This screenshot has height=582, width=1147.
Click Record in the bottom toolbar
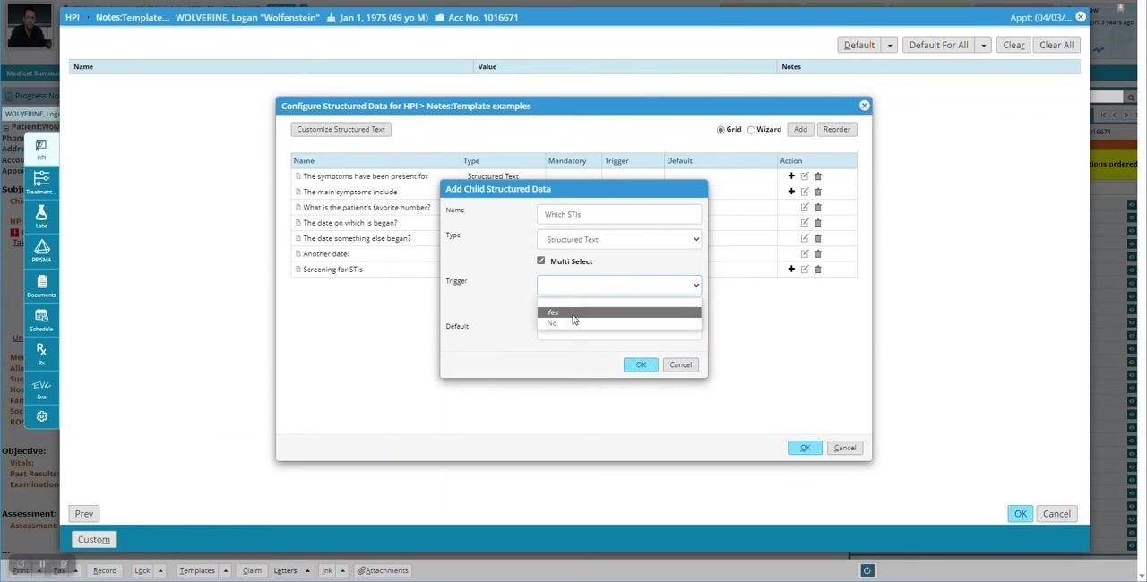(x=104, y=570)
